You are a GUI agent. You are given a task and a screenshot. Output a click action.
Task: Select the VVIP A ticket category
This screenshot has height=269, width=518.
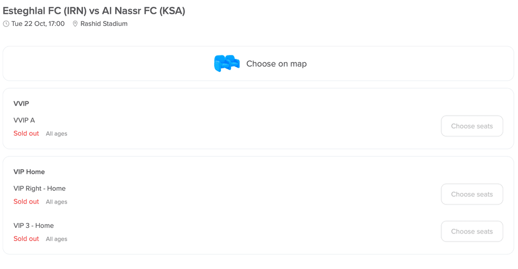[x=24, y=120]
